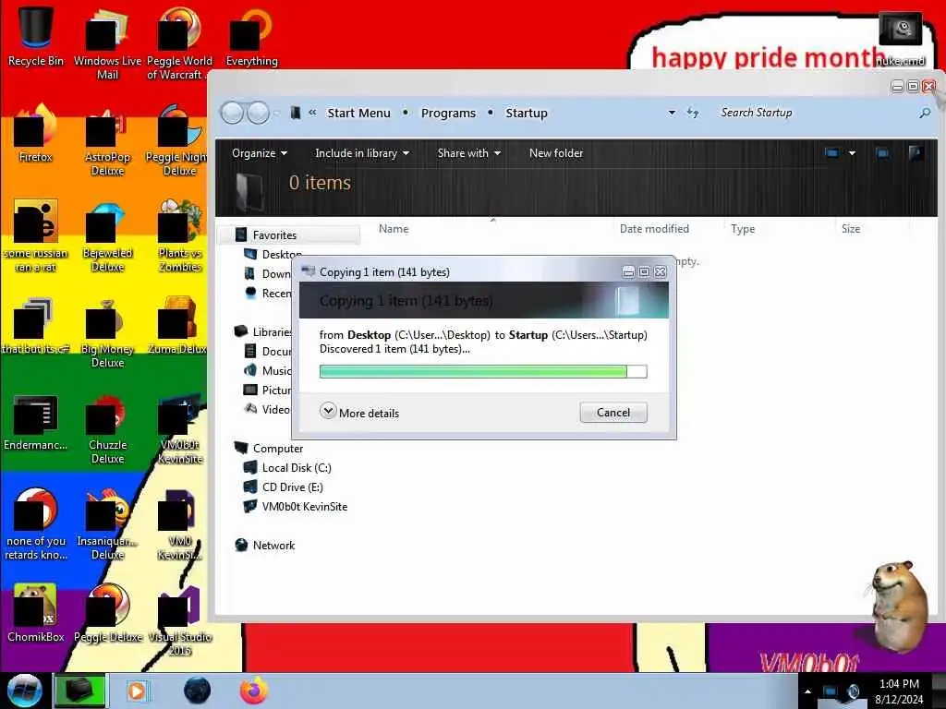Image resolution: width=946 pixels, height=709 pixels.
Task: Open the Organize dropdown menu
Action: pyautogui.click(x=260, y=153)
